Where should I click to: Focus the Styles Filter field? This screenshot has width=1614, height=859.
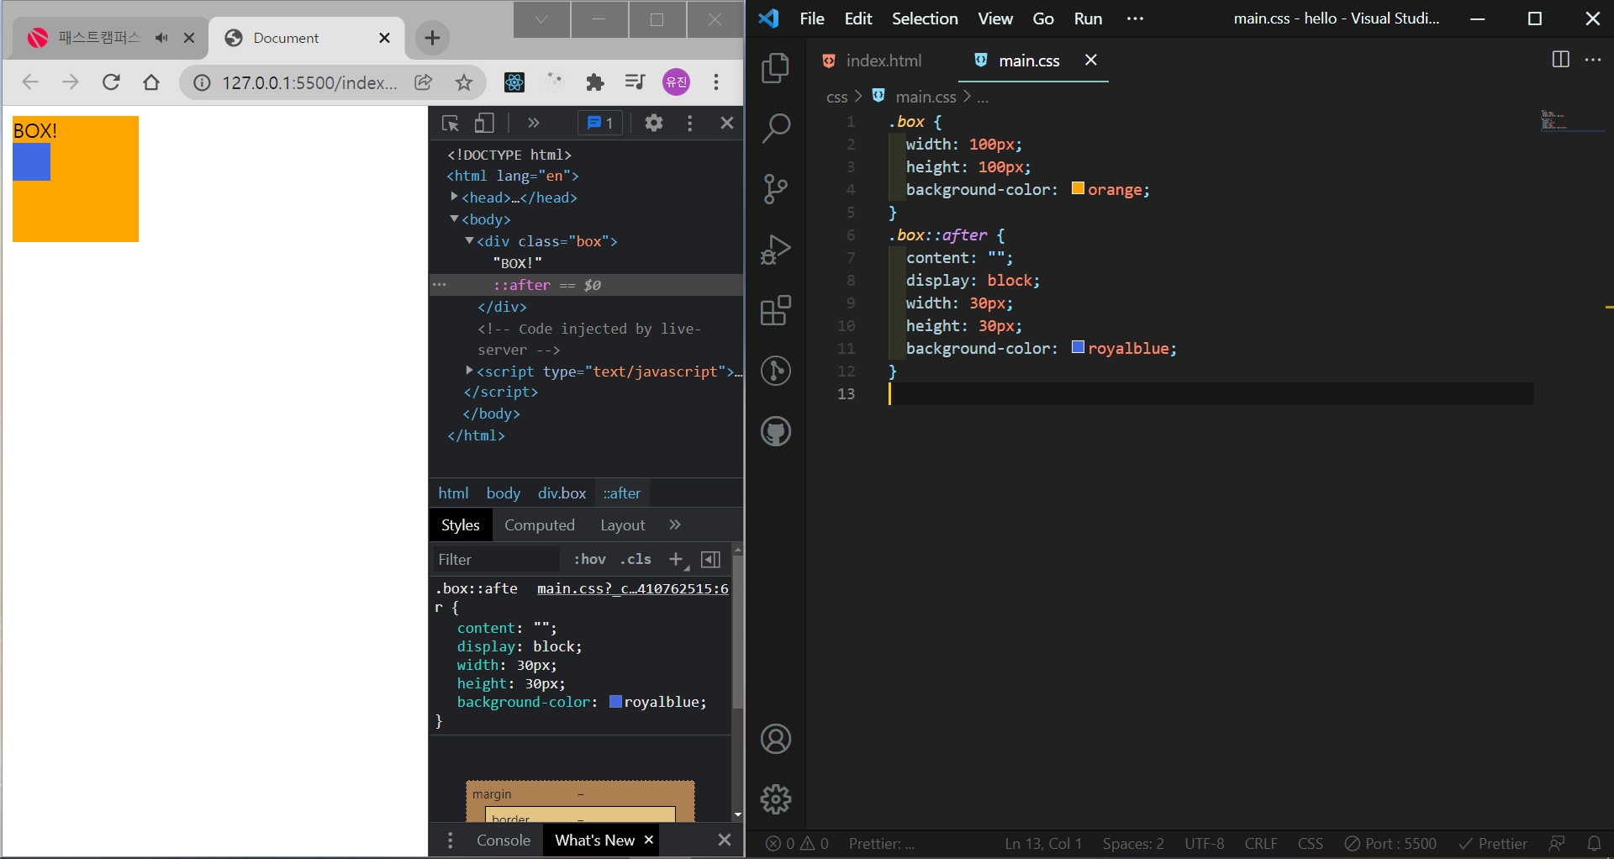(496, 560)
